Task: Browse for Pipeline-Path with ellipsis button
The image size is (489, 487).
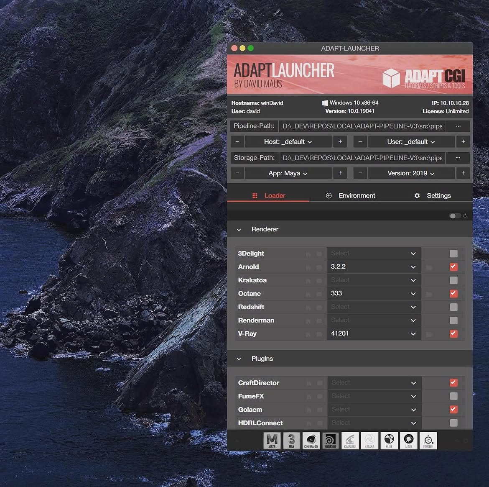Action: (458, 126)
